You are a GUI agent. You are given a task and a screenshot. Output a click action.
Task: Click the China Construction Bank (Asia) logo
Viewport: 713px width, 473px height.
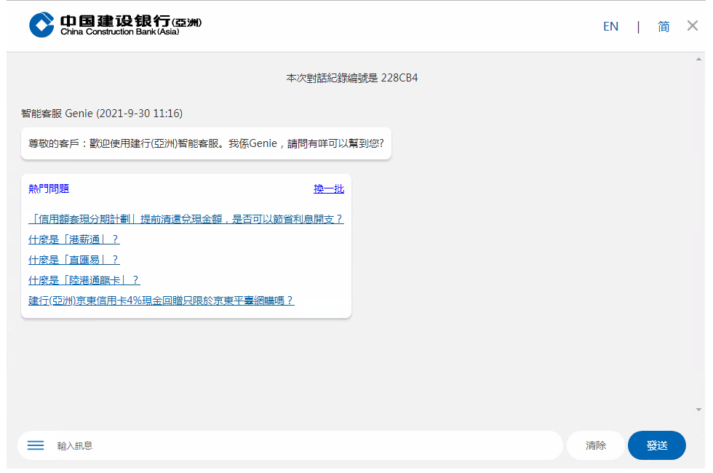115,25
